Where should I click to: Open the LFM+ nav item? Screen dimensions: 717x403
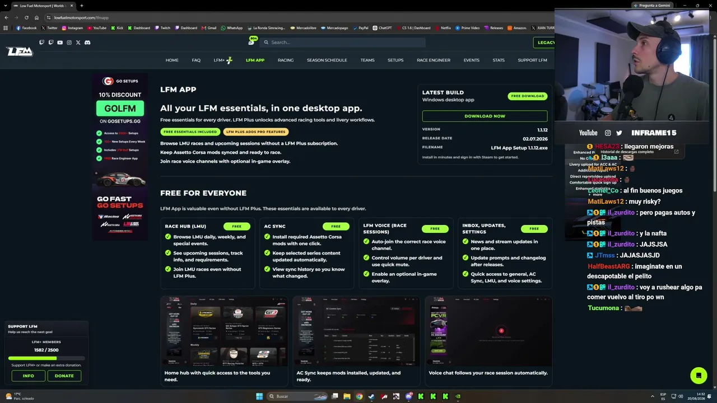(222, 60)
